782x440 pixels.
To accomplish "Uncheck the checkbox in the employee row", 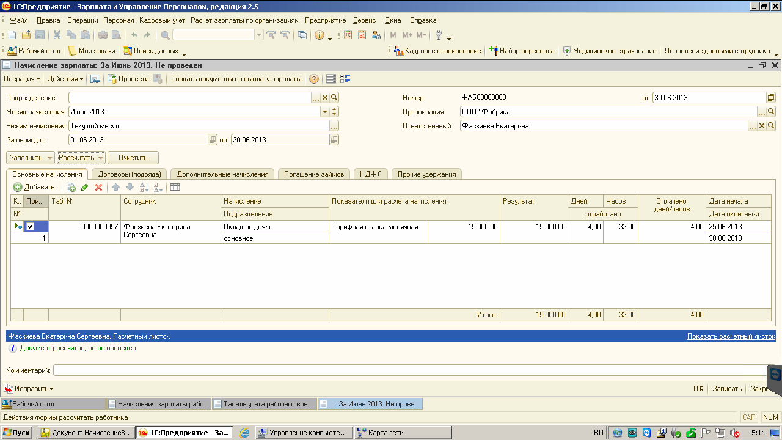I will [x=30, y=227].
